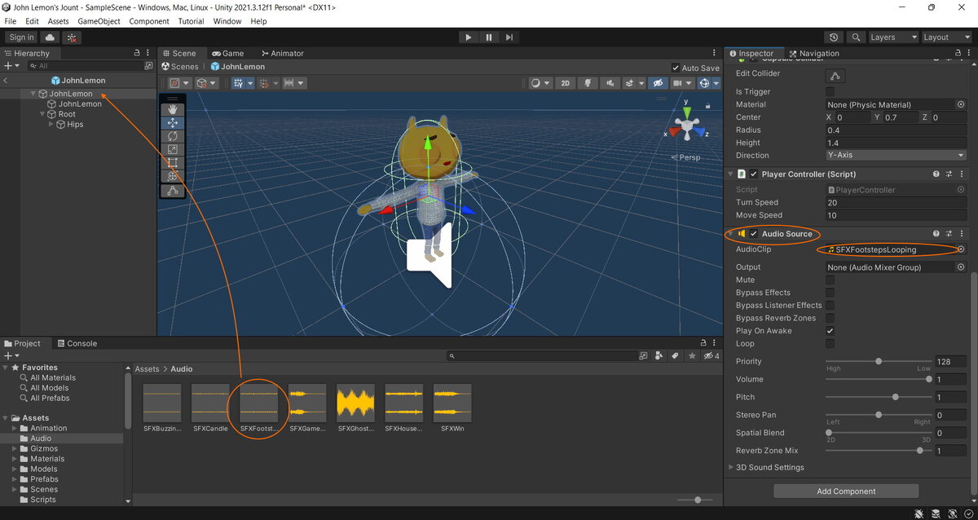Click the Sign in button

[22, 37]
